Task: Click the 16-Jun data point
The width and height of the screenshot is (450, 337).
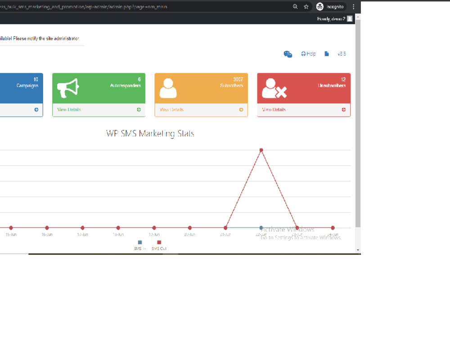Action: (47, 228)
